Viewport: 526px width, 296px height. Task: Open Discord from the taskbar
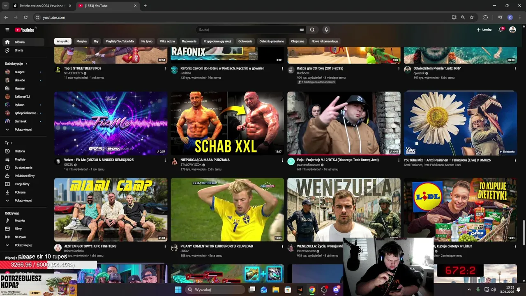pos(336,289)
